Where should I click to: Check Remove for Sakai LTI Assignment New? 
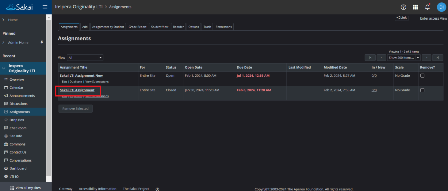pos(422,76)
